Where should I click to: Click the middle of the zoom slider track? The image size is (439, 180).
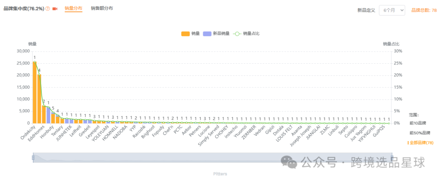212,158
